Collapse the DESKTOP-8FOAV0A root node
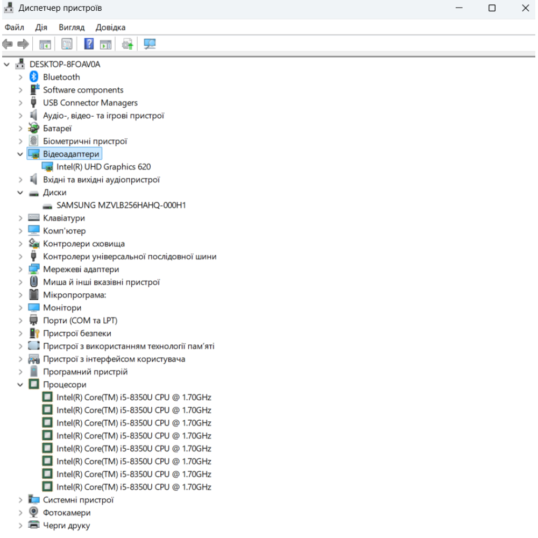 [7, 65]
